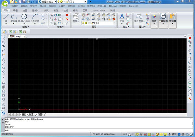Switch to the 配置1 layout tab

click(32, 115)
